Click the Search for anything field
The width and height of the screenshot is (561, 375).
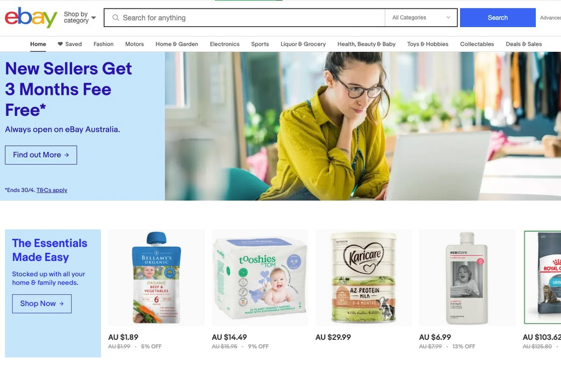click(x=252, y=18)
